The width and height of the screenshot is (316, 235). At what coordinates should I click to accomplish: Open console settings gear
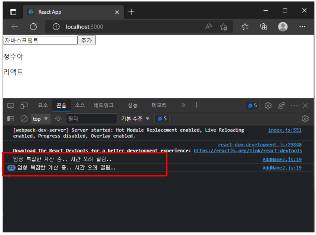click(x=305, y=119)
